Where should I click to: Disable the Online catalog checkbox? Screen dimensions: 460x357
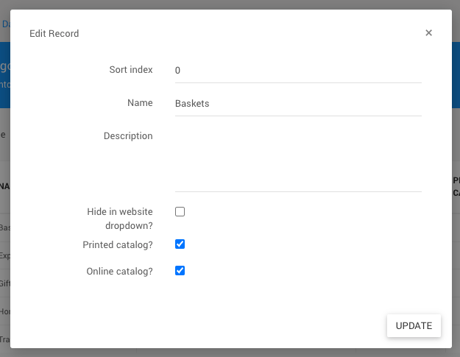pos(180,271)
